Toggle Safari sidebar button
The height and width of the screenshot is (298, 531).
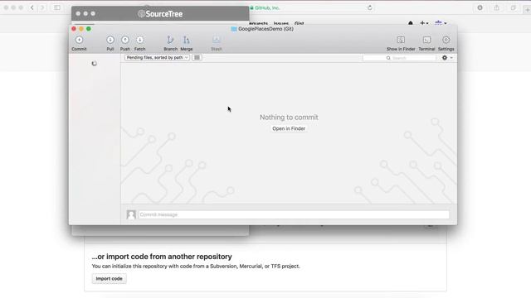[x=57, y=7]
